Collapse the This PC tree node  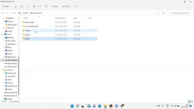(3, 34)
